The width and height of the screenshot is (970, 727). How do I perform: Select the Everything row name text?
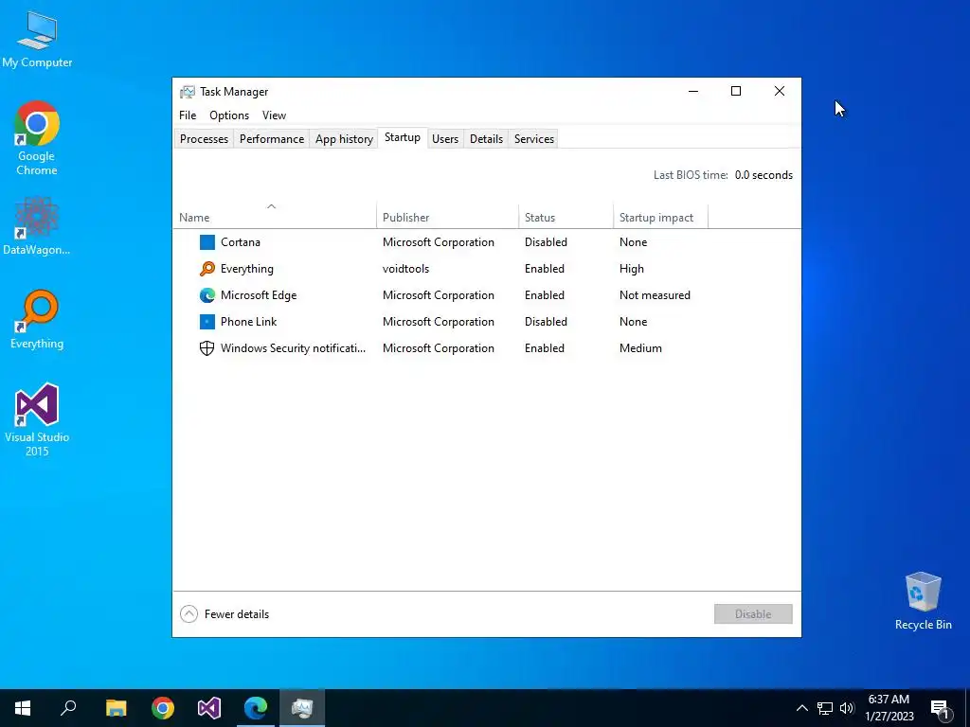(247, 269)
